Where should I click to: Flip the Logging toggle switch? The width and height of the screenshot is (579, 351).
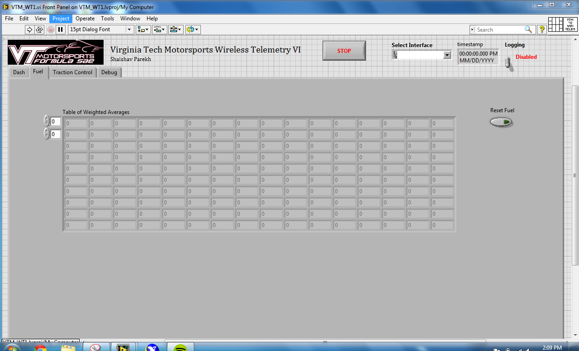pyautogui.click(x=508, y=63)
